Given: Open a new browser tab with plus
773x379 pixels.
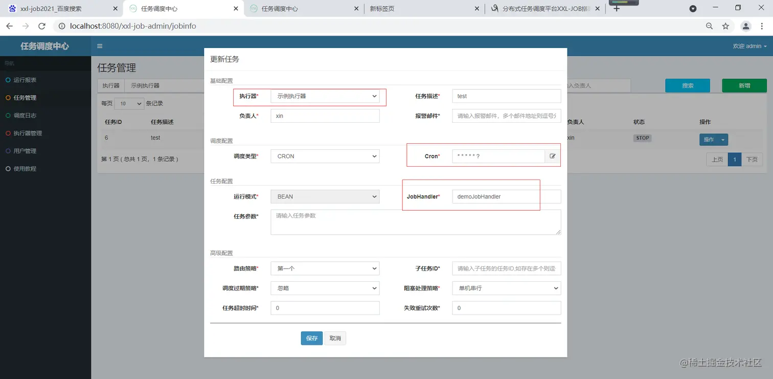Looking at the screenshot, I should point(617,9).
